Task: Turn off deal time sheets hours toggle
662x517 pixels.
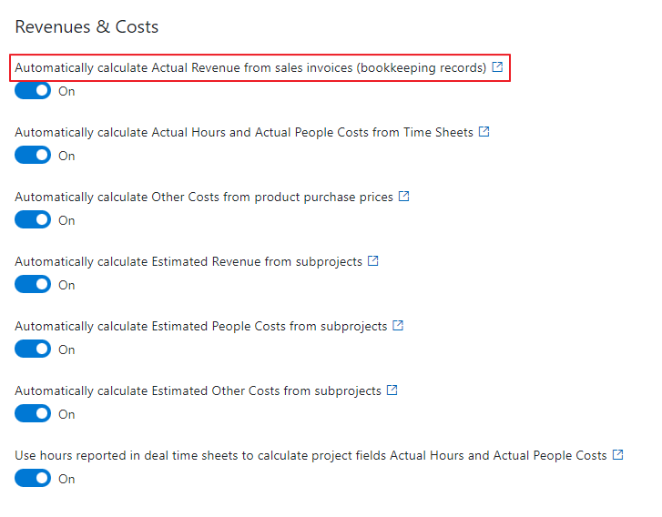Action: click(x=33, y=478)
